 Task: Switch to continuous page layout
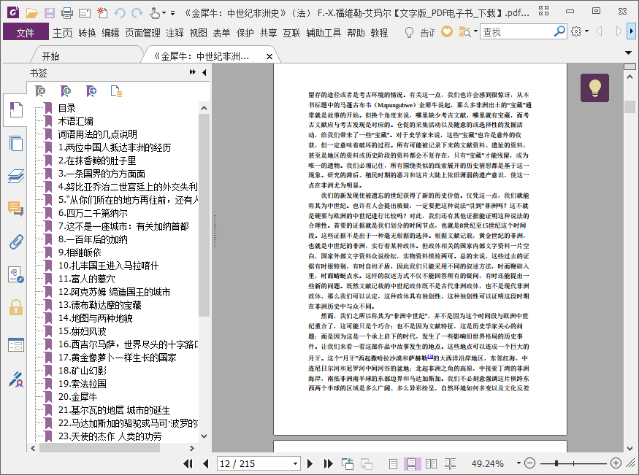click(412, 463)
